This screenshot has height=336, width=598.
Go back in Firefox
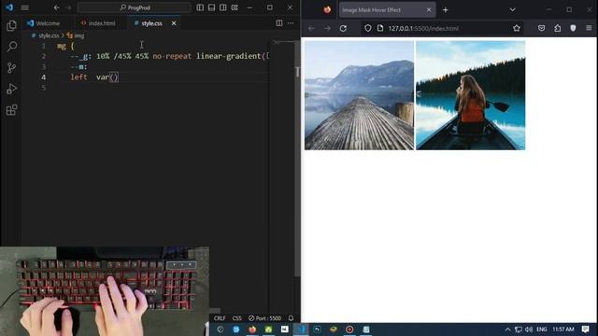[x=311, y=28]
